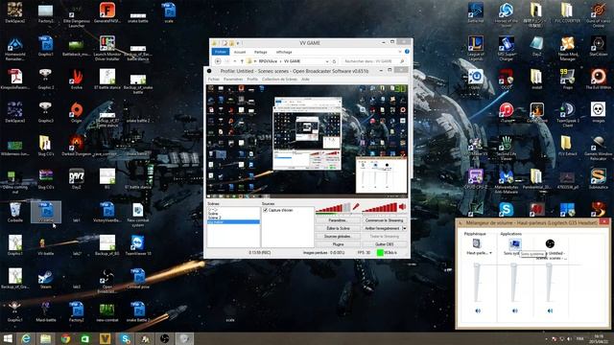Mute the desktop speaker icon in OBS
The image size is (614, 345).
(x=403, y=207)
